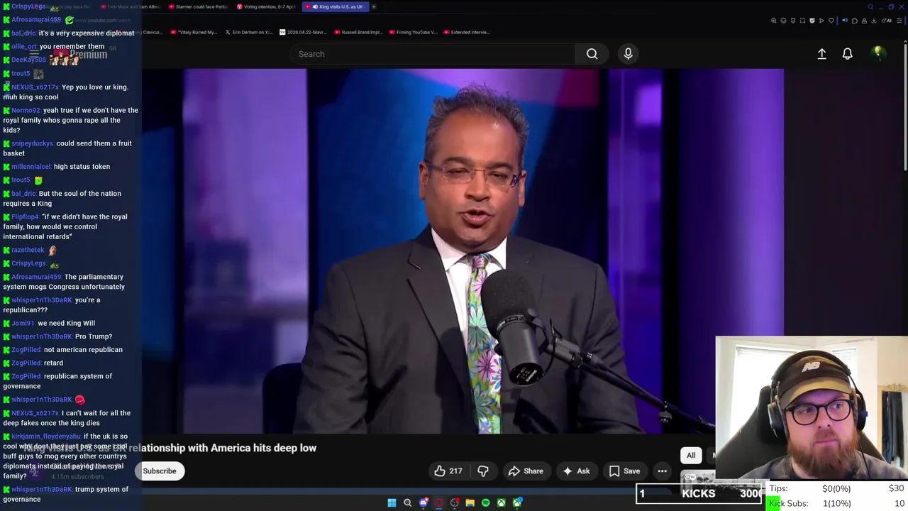Open the YouTube account avatar menu
The height and width of the screenshot is (511, 908).
pos(877,53)
